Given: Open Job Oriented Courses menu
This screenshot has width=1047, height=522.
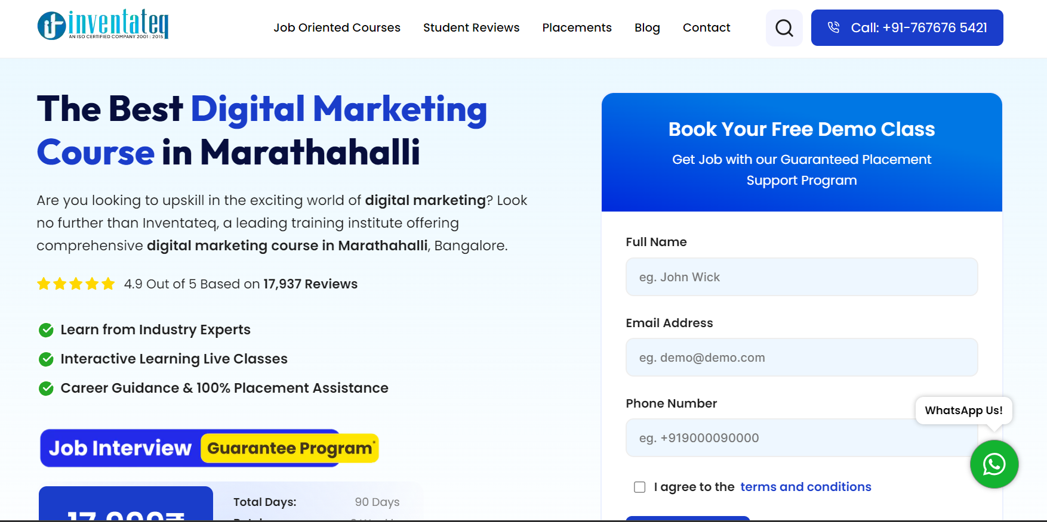Looking at the screenshot, I should [337, 27].
